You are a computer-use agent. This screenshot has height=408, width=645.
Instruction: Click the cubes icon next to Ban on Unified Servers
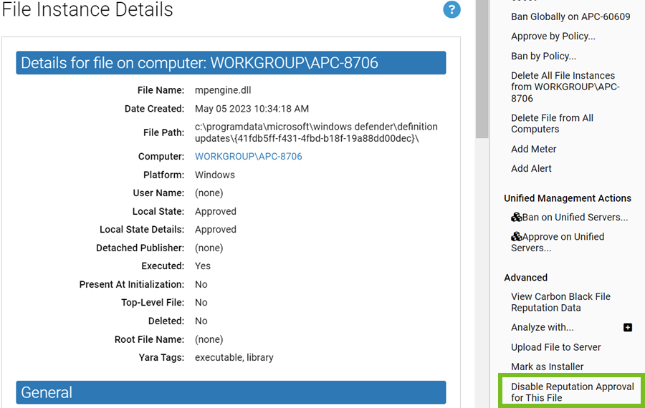click(x=516, y=217)
